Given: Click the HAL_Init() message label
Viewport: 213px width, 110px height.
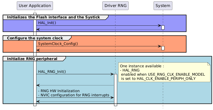Looking at the screenshot, I should point(47,23).
